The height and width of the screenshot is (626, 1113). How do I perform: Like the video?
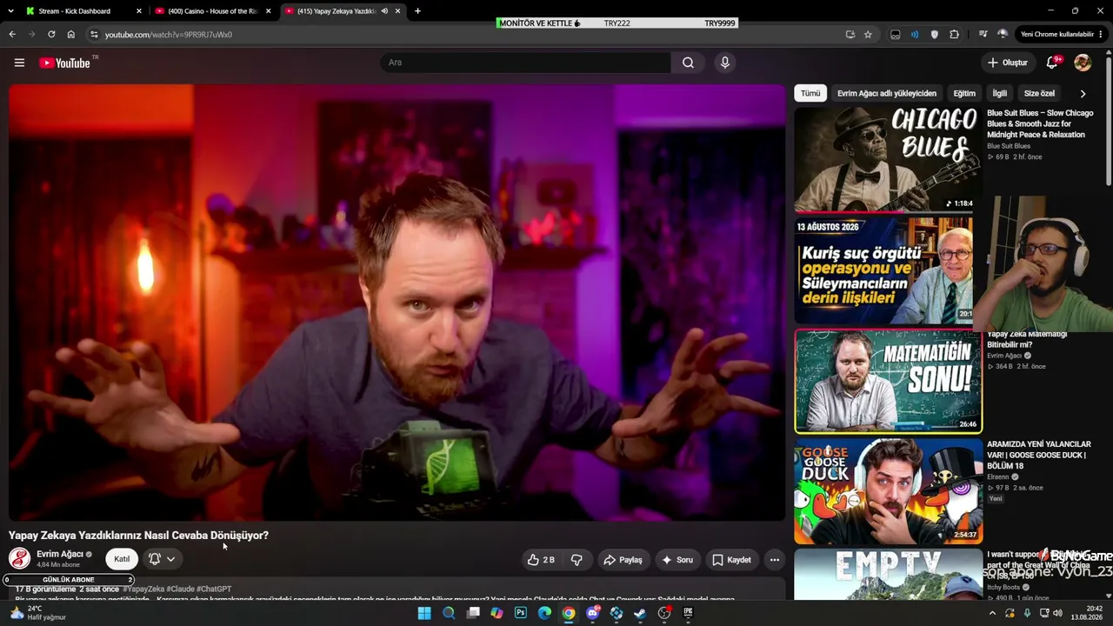tap(540, 560)
